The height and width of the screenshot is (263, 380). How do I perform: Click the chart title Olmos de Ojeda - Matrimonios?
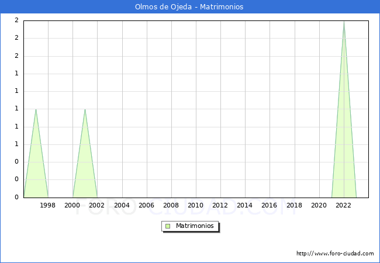[x=189, y=7]
